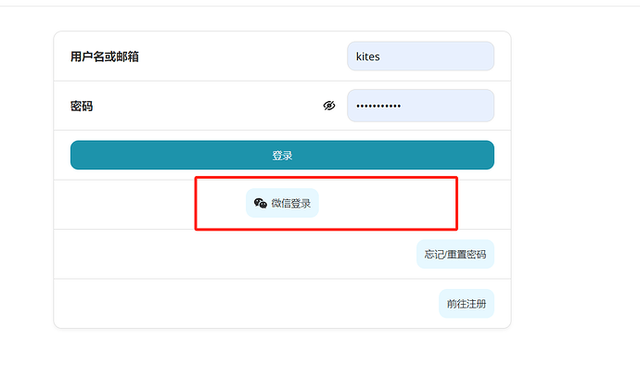Toggle password visibility eye icon

tap(329, 106)
